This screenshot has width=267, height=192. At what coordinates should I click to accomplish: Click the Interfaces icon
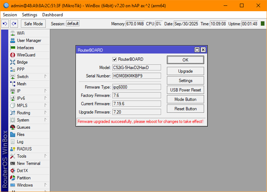coord(13,48)
